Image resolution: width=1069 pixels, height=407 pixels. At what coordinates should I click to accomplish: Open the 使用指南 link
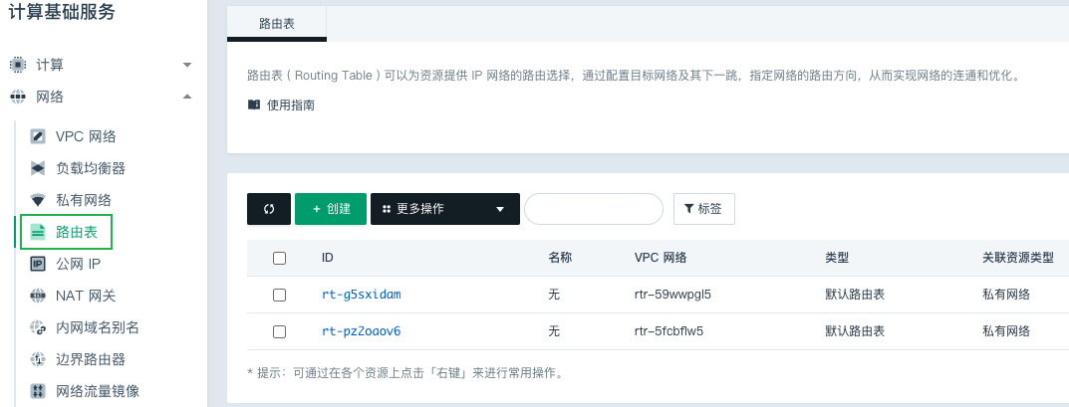(291, 104)
